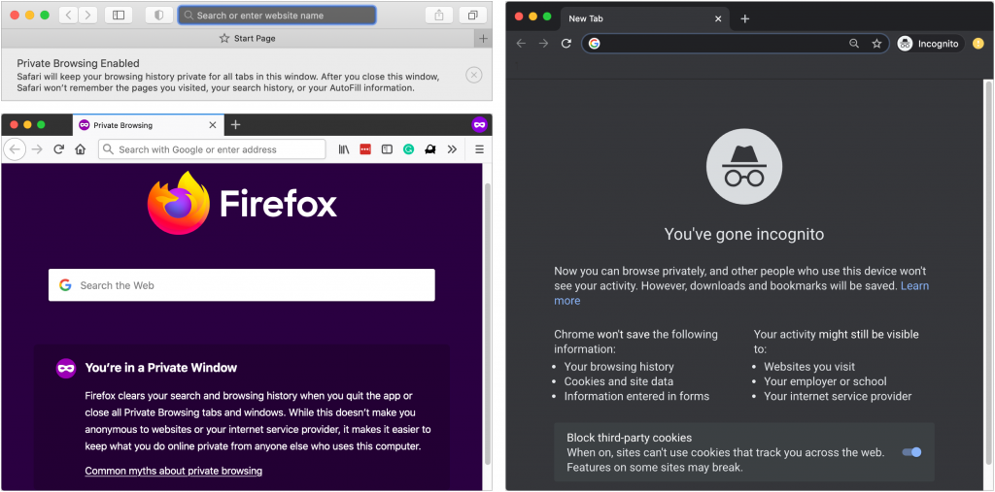Toggle Firefox sidebar view icon
Screen dimensions: 995x492
pyautogui.click(x=387, y=149)
